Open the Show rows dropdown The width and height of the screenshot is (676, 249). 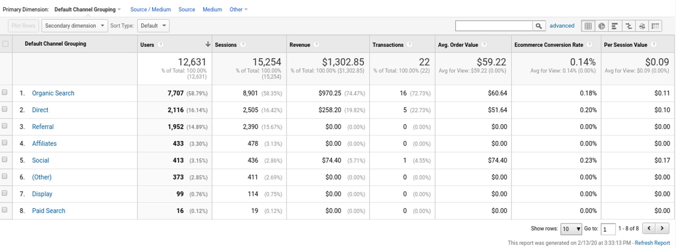coord(571,229)
